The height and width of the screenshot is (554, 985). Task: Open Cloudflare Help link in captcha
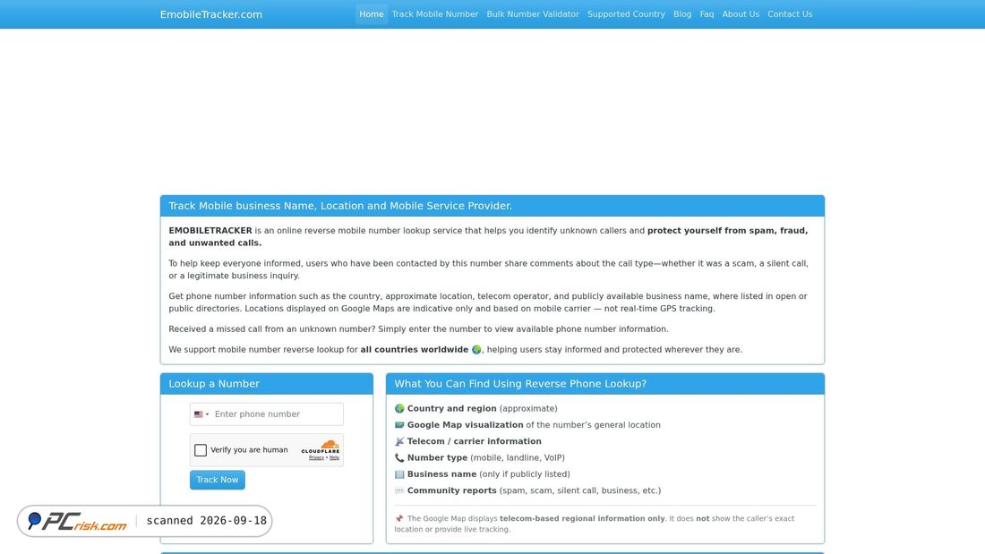pos(334,458)
